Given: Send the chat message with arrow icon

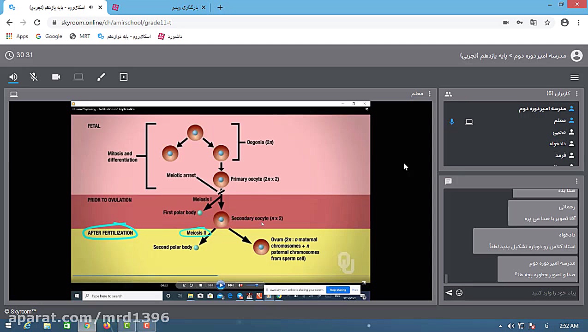Looking at the screenshot, I should point(449,293).
